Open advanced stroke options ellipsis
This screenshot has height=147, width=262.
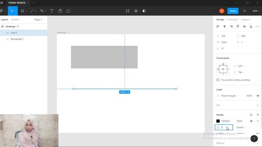click(257, 134)
